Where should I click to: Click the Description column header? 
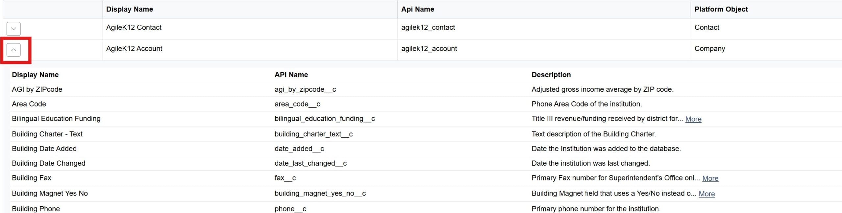pos(551,75)
